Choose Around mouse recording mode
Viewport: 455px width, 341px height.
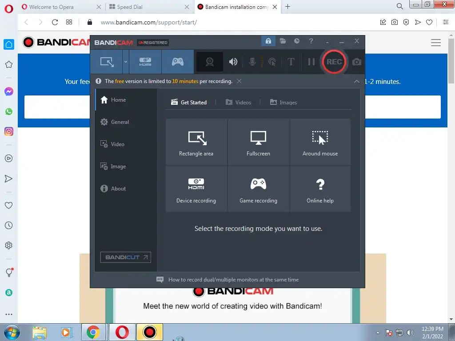click(x=320, y=142)
